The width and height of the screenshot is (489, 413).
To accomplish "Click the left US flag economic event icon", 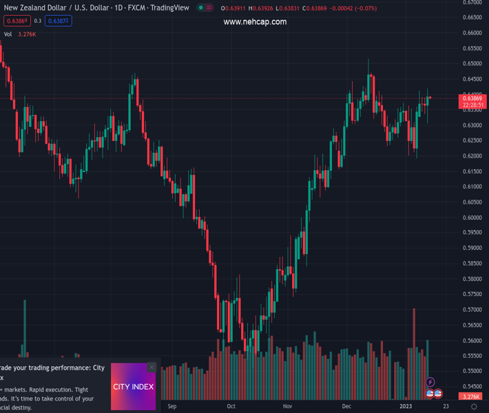I will tap(430, 393).
